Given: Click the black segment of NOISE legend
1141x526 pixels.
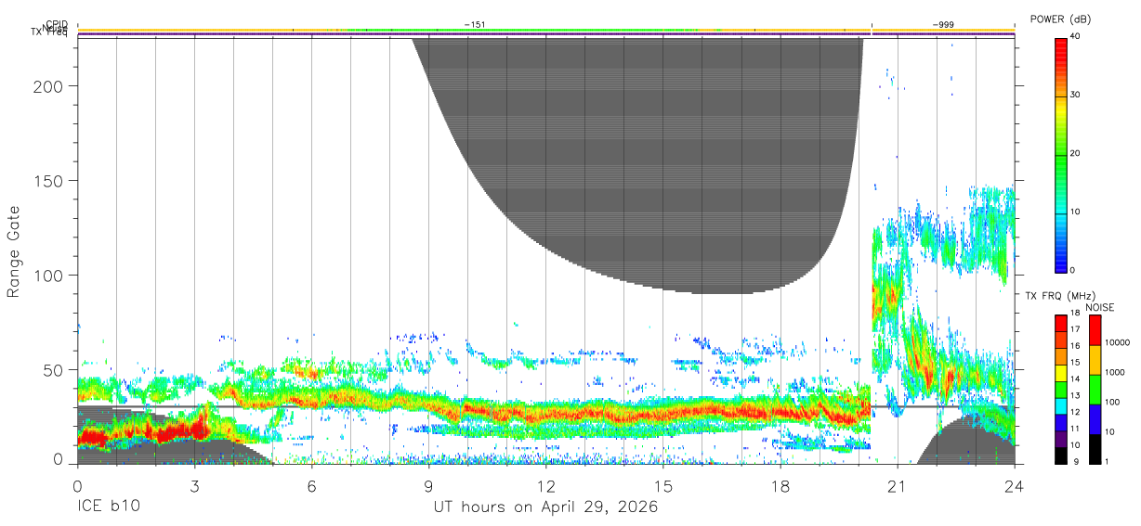Looking at the screenshot, I should (x=1094, y=449).
